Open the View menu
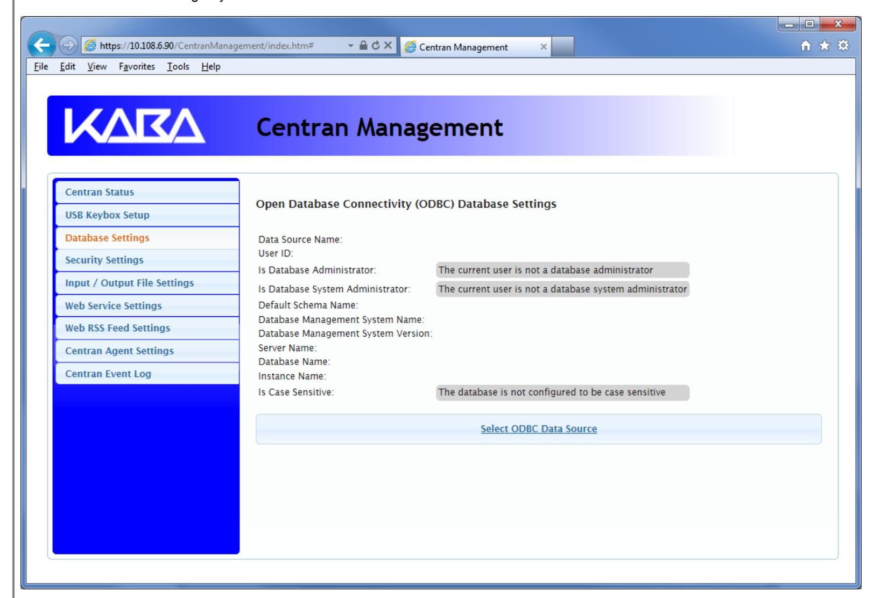 [97, 67]
